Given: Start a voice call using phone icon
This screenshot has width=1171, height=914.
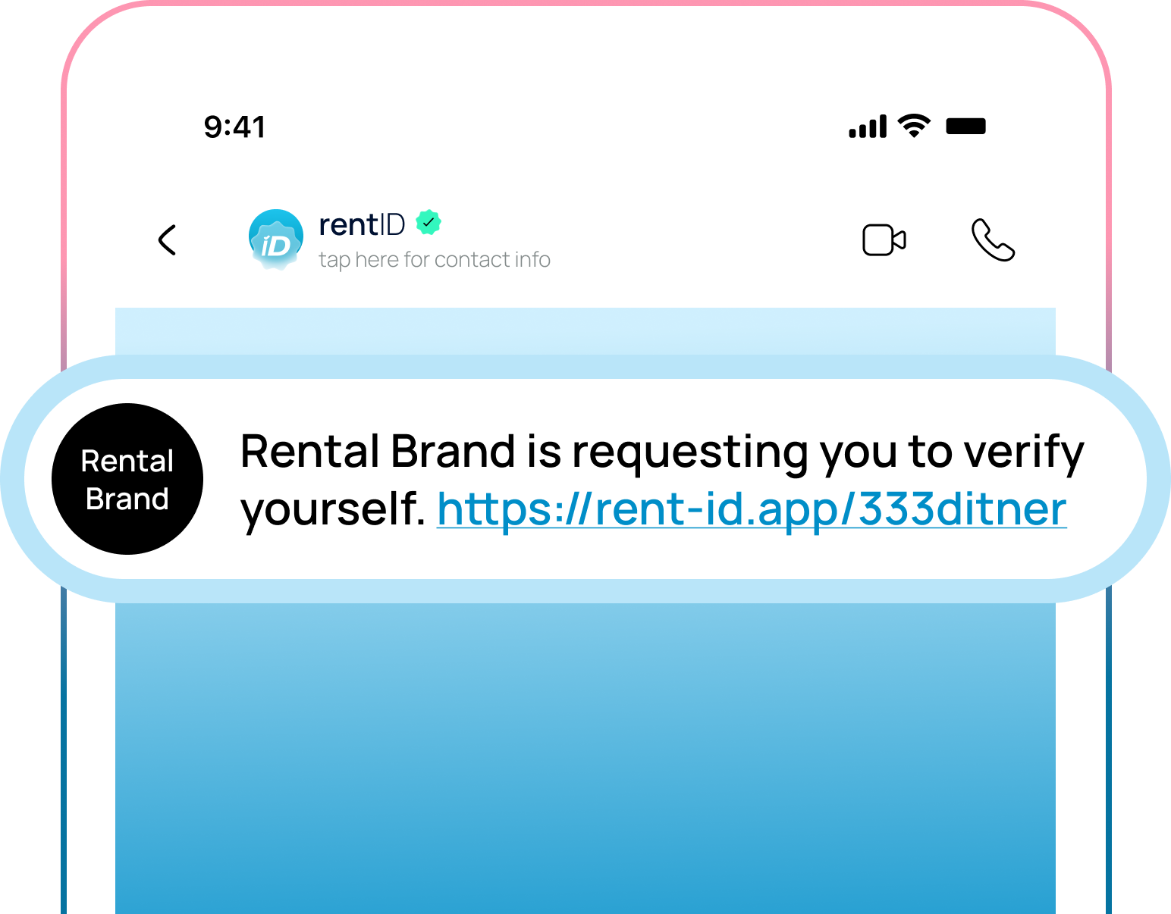Looking at the screenshot, I should (x=992, y=240).
